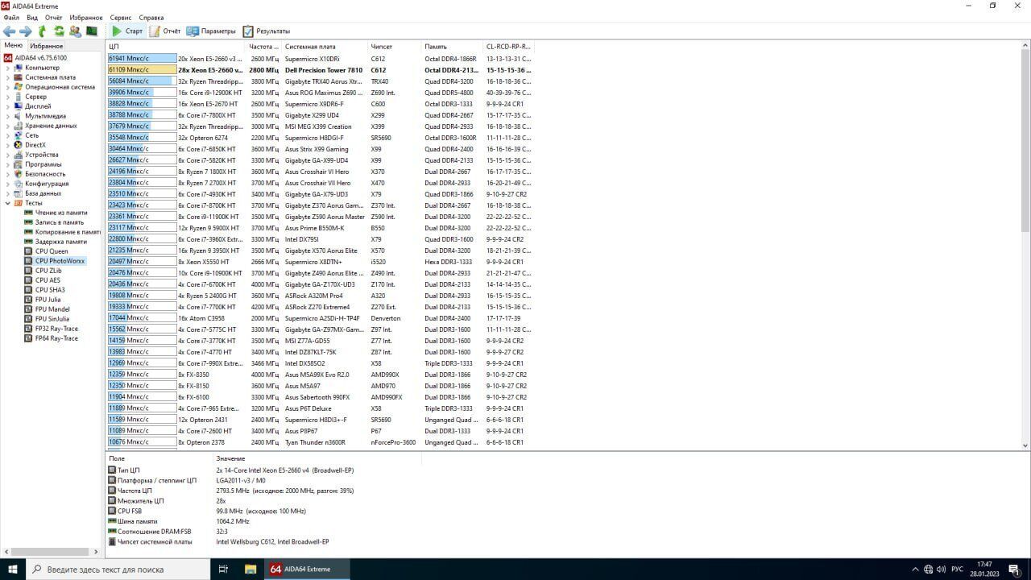Click the volume icon in system tray
Image resolution: width=1031 pixels, height=580 pixels.
(x=942, y=570)
